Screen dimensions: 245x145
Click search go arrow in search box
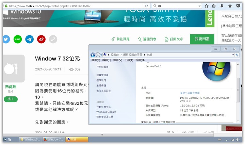pyautogui.click(x=199, y=6)
